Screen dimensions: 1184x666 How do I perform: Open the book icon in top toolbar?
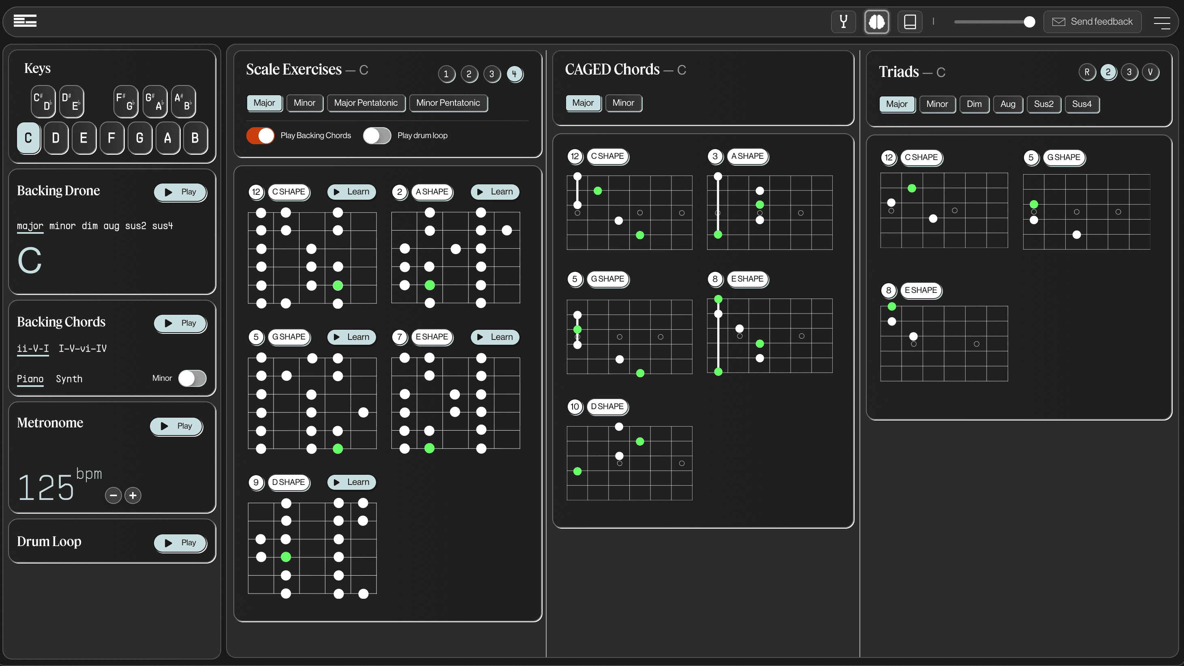tap(910, 21)
